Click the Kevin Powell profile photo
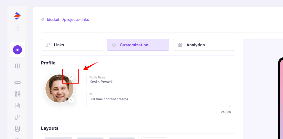 [59, 89]
